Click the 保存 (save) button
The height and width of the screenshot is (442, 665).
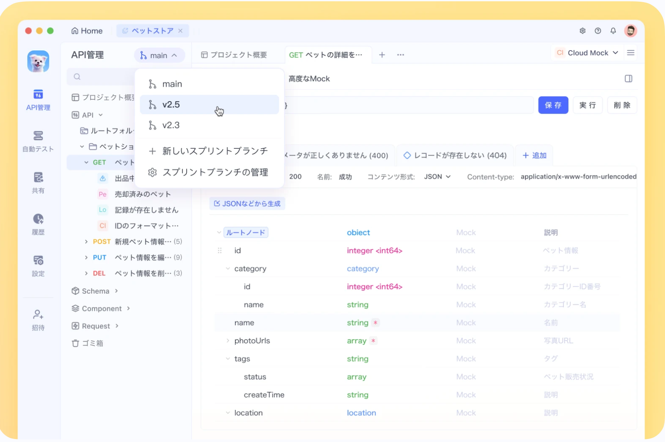553,105
